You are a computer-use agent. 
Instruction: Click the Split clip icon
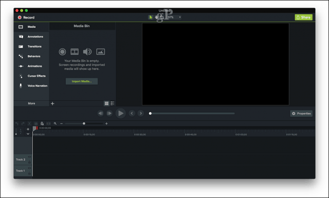(x=48, y=124)
